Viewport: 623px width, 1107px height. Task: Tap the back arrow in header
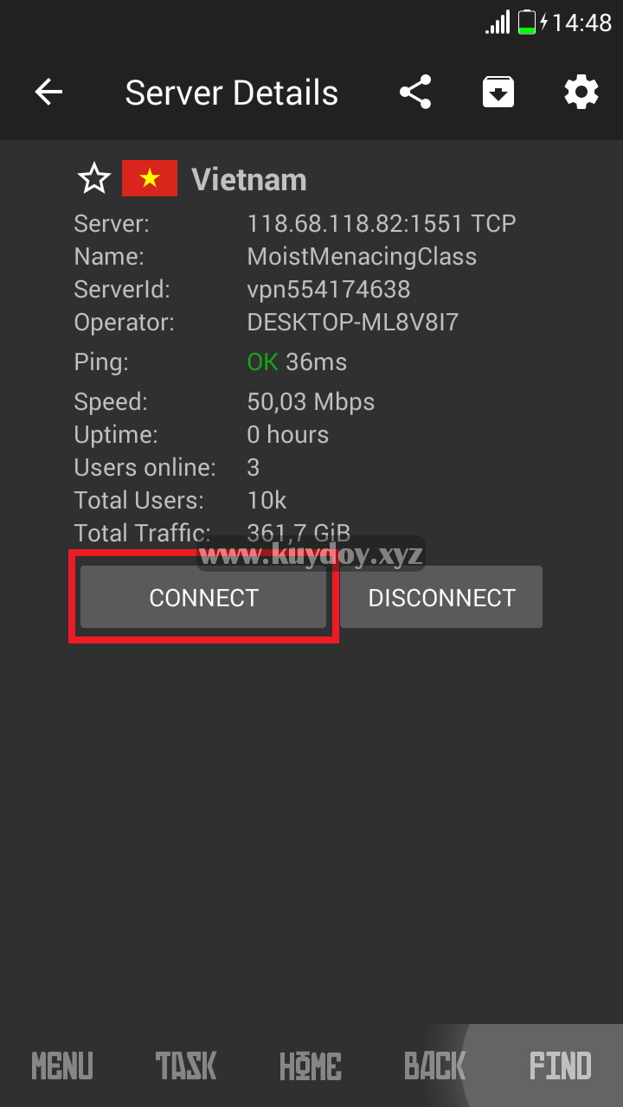pos(48,92)
